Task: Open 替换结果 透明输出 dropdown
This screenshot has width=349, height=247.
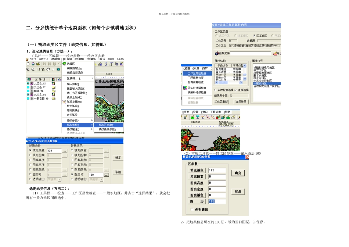Action: click(101, 179)
